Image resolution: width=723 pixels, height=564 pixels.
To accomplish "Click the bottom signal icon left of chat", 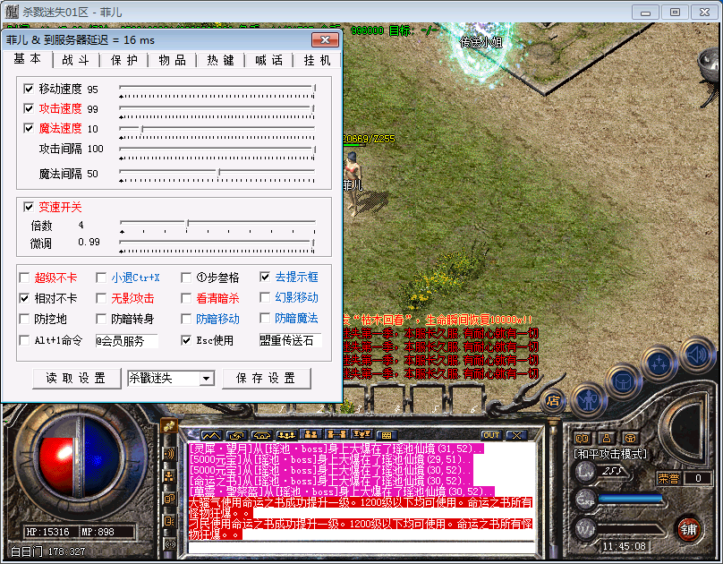I will pos(169,543).
